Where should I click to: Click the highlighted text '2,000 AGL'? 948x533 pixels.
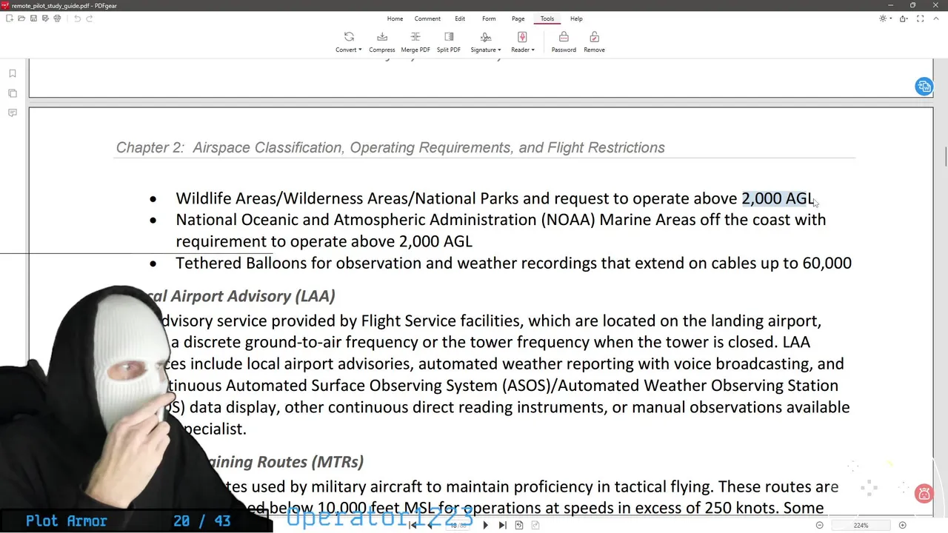point(778,198)
